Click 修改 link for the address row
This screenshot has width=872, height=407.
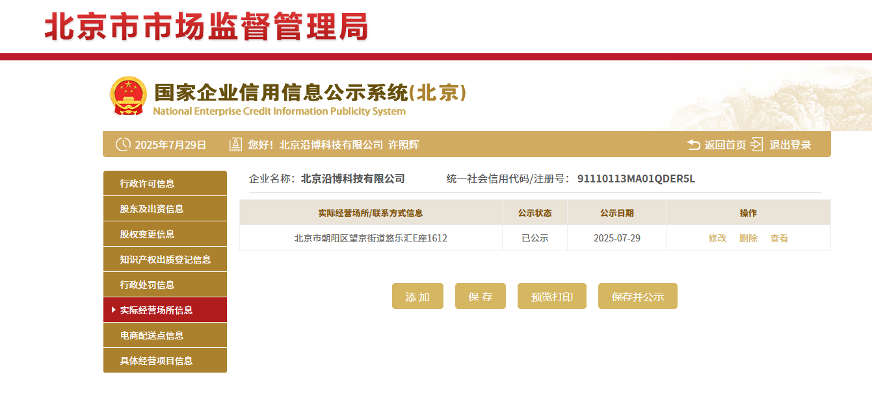(x=717, y=238)
